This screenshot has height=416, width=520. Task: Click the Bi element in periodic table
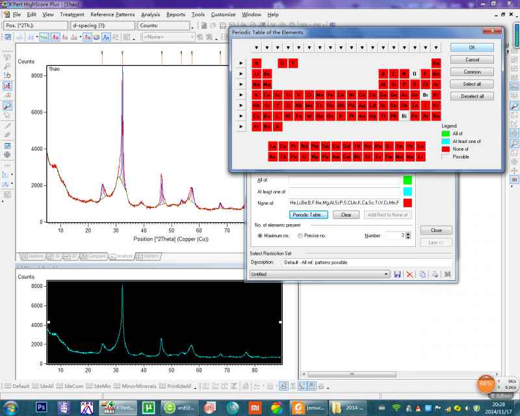coord(404,116)
